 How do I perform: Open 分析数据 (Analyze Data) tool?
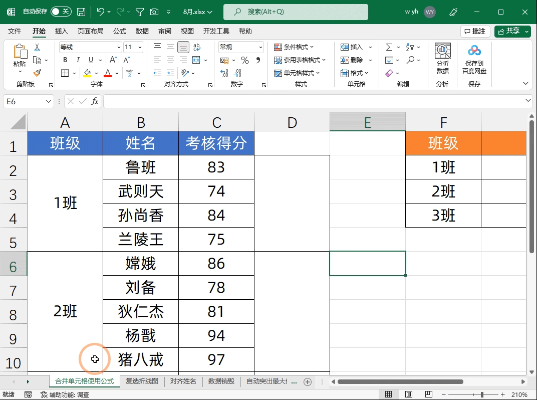(443, 60)
